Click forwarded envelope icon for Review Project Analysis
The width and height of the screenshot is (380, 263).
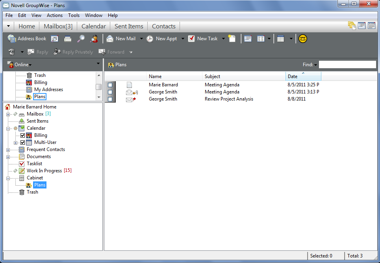click(131, 99)
